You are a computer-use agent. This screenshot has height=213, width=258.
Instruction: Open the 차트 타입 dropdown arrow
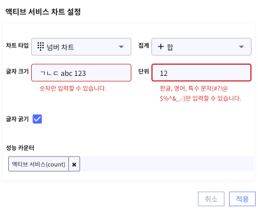[x=121, y=46]
